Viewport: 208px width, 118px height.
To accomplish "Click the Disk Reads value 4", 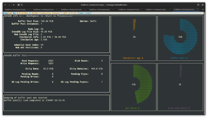I will [102, 61].
